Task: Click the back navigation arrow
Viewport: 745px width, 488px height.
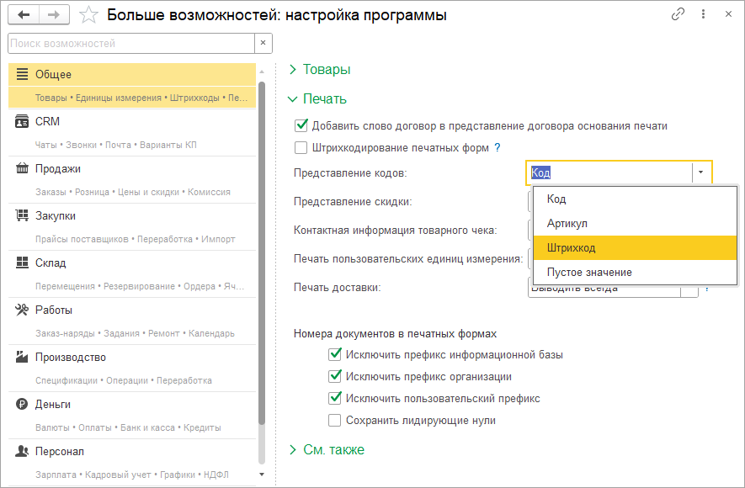Action: pyautogui.click(x=24, y=15)
